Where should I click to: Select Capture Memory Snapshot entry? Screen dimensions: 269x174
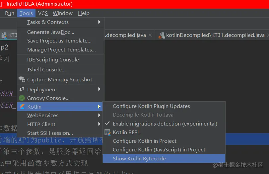(x=61, y=79)
